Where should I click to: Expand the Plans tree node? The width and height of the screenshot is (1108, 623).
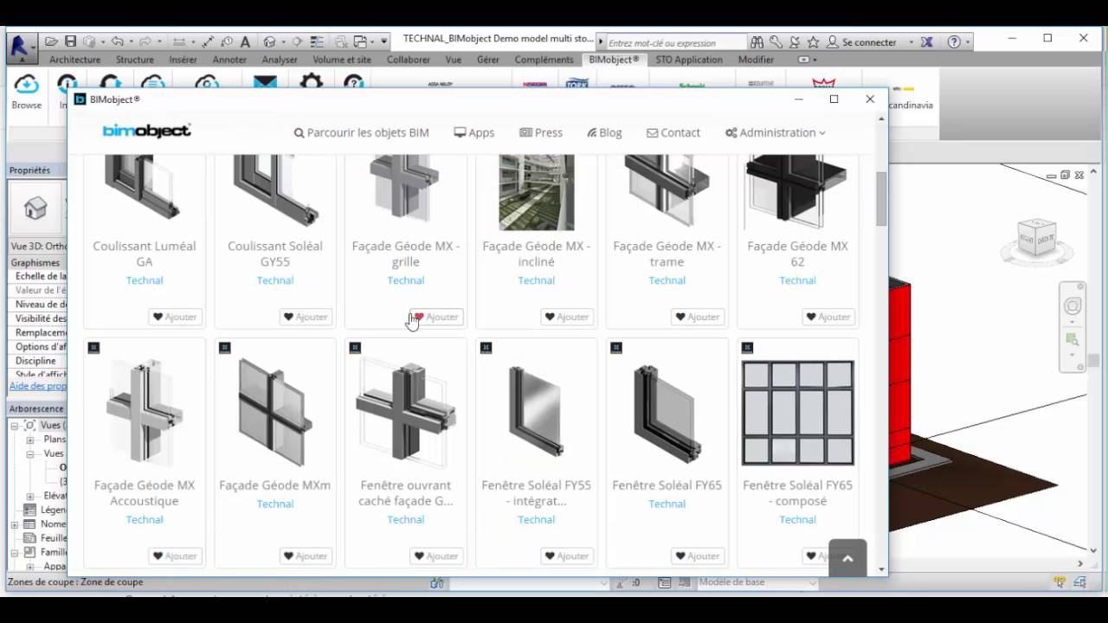click(29, 440)
